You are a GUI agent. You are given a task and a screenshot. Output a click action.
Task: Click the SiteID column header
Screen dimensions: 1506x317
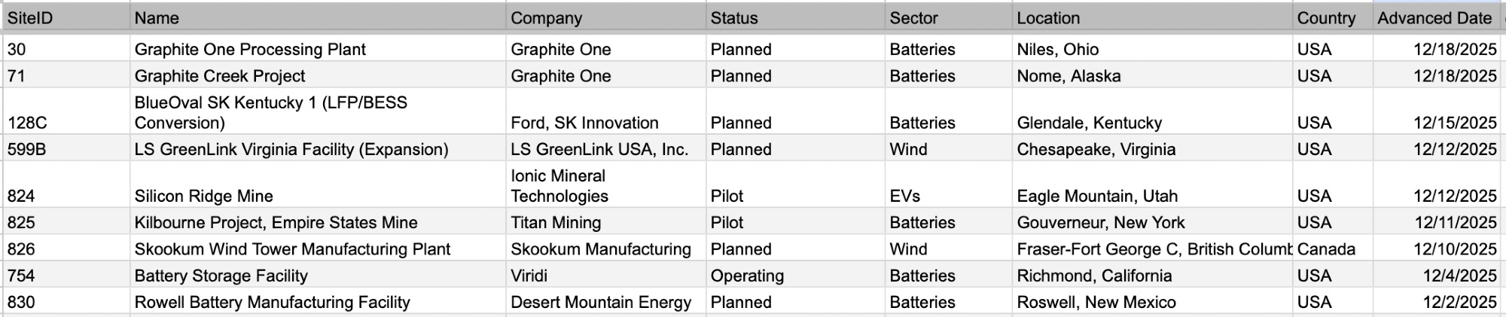(30, 18)
